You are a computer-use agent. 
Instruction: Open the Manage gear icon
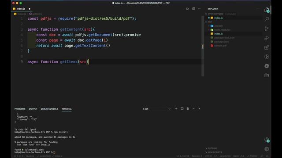pos(267,149)
